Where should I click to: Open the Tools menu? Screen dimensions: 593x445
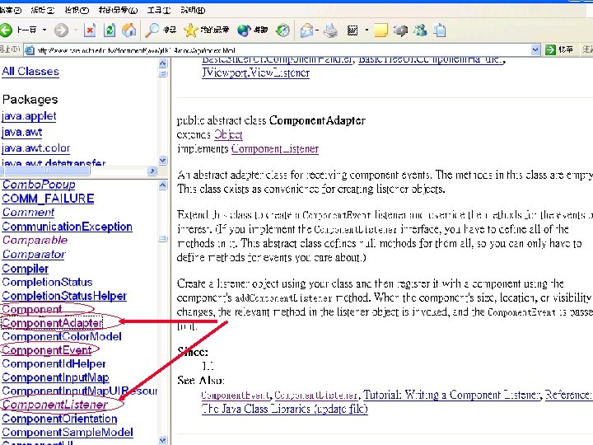[x=159, y=10]
